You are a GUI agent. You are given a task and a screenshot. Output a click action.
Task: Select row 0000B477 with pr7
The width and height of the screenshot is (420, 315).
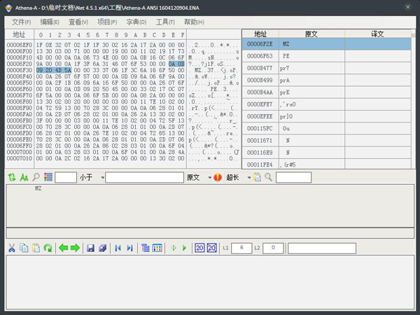pos(326,68)
